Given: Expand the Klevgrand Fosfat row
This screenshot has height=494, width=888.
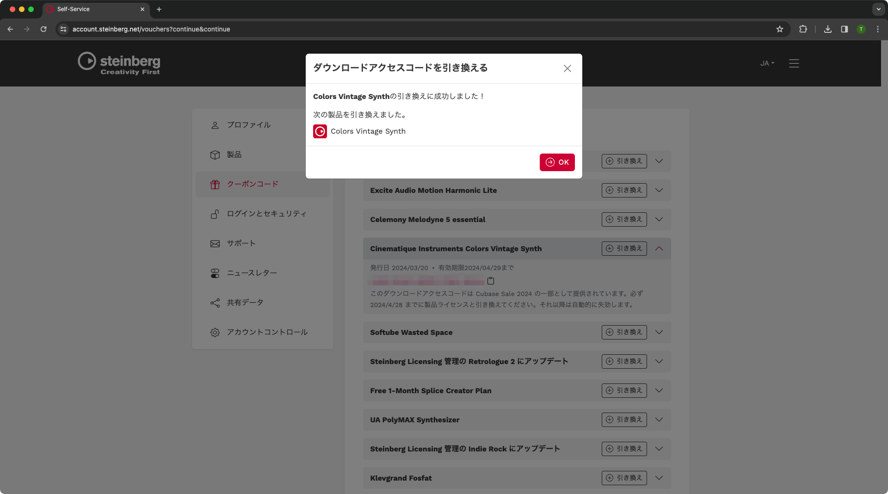Looking at the screenshot, I should 659,478.
